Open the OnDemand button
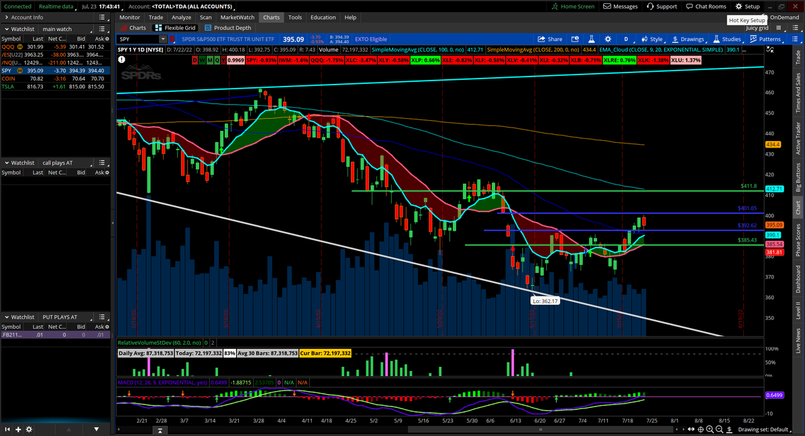The image size is (805, 436). (784, 17)
